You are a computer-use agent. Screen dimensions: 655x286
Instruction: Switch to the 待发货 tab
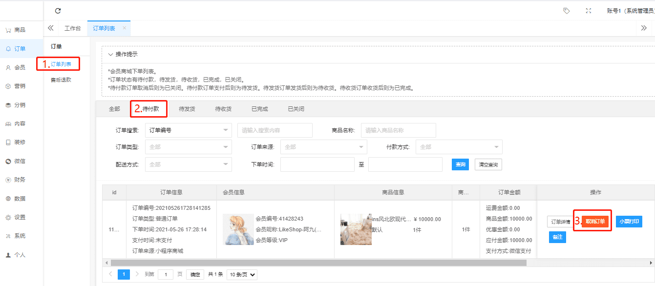187,109
